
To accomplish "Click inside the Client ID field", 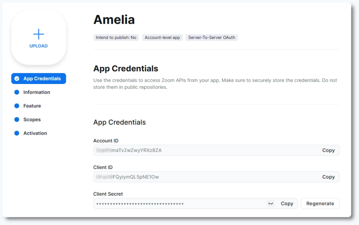I will click(203, 177).
